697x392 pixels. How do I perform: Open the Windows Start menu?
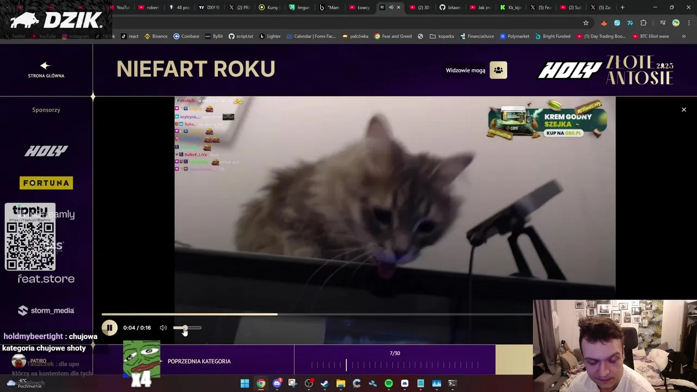(x=245, y=383)
